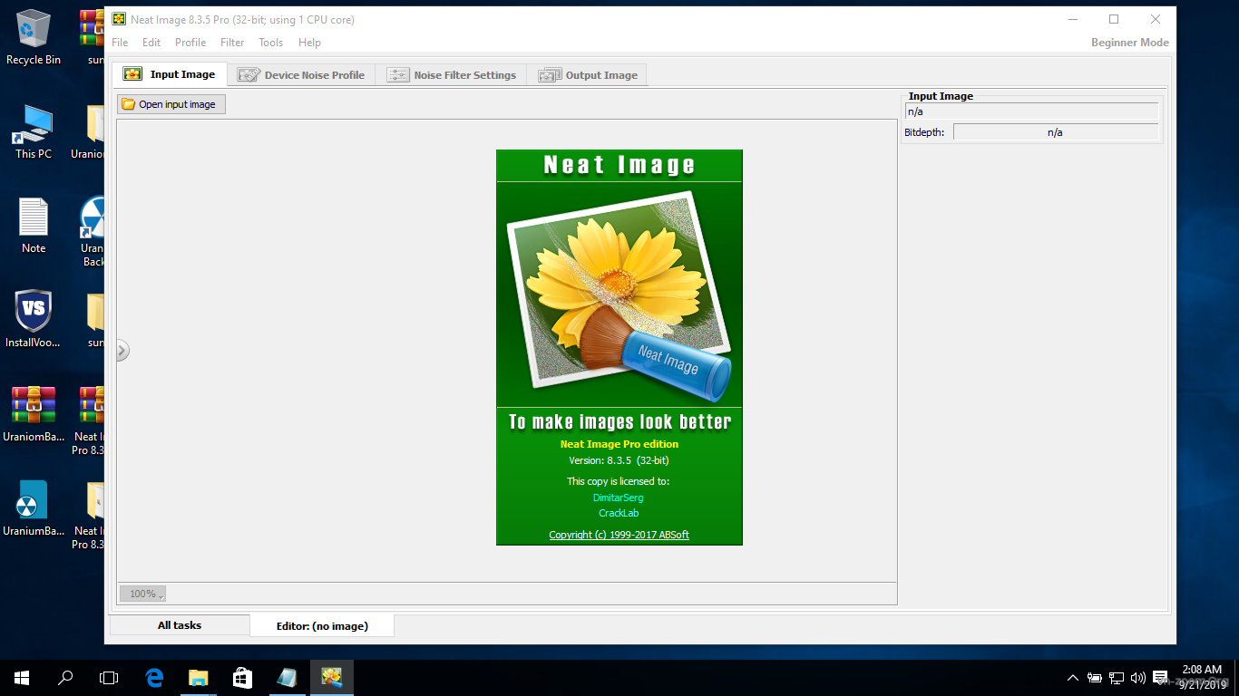This screenshot has height=696, width=1239.
Task: Select the UraniumBa... file icon
Action: [34, 508]
